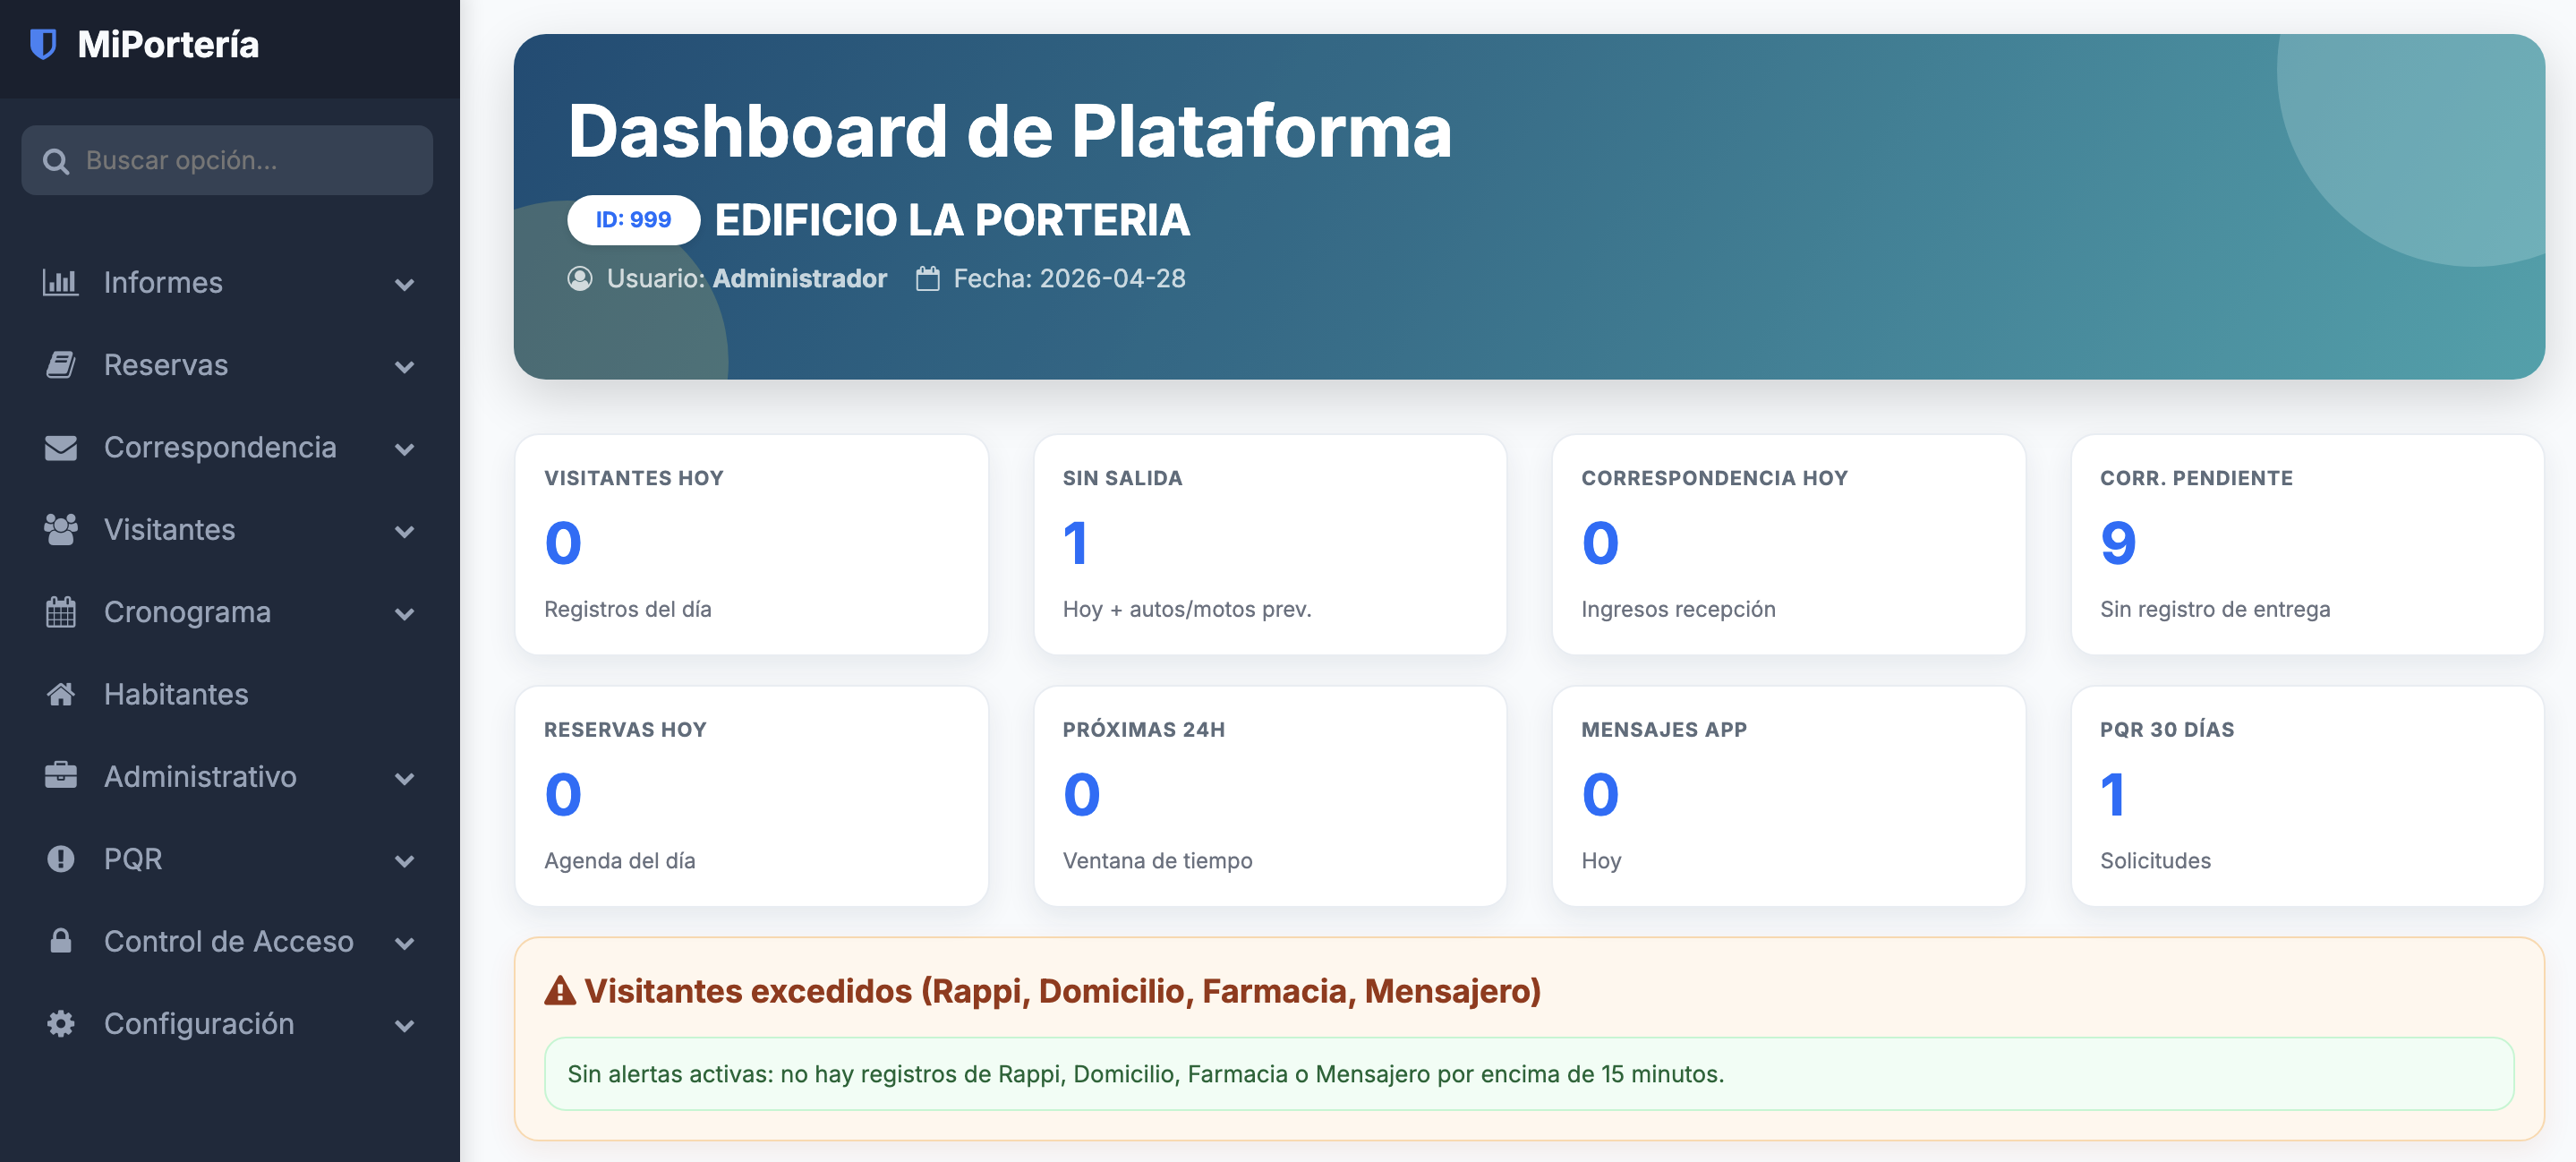This screenshot has height=1162, width=2576.
Task: Open the Visitantes Hoy card
Action: 751,545
